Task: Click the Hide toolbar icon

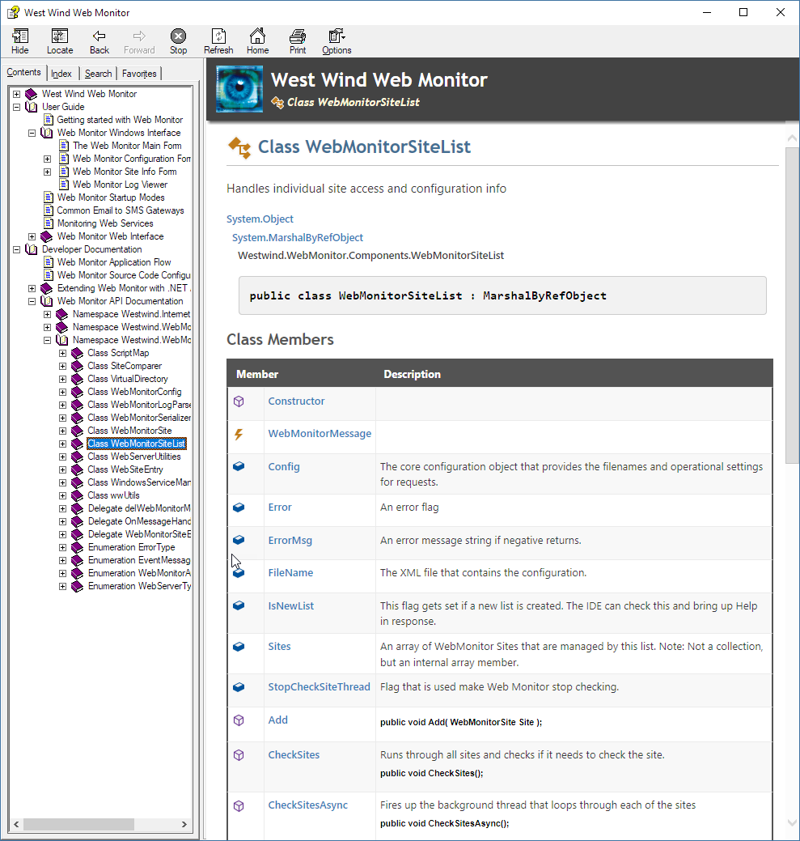Action: (x=20, y=36)
